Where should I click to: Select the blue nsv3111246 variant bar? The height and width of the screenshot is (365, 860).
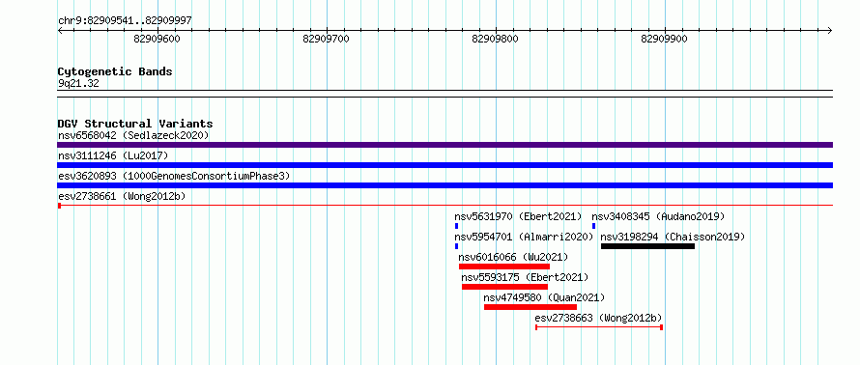444,165
